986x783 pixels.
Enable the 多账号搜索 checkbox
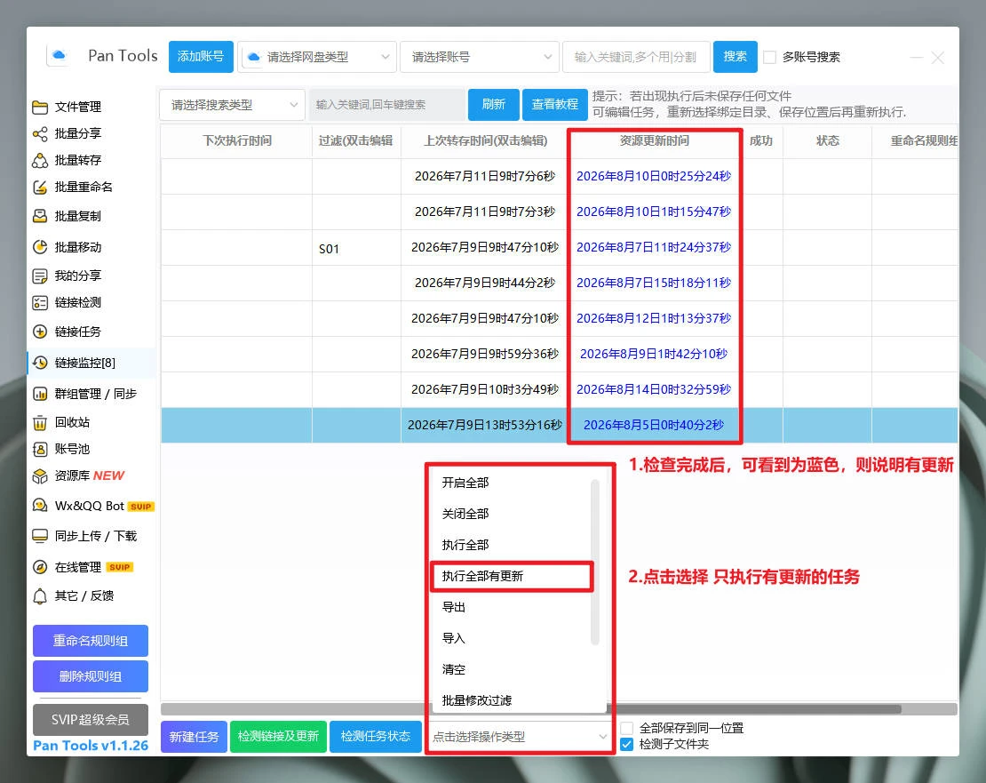click(769, 57)
